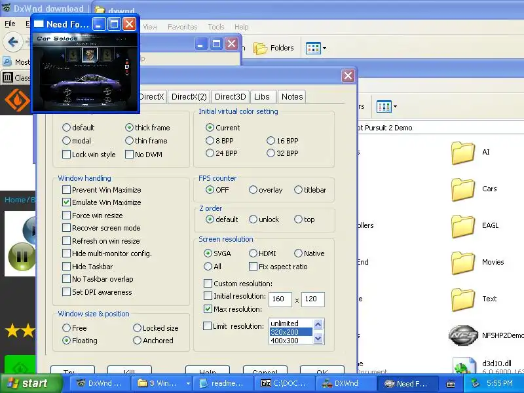Open the EAGL folder
This screenshot has width=524, height=393.
click(x=463, y=226)
